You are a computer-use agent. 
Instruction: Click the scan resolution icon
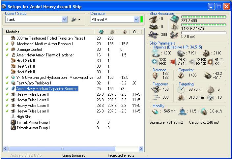coord(181,98)
